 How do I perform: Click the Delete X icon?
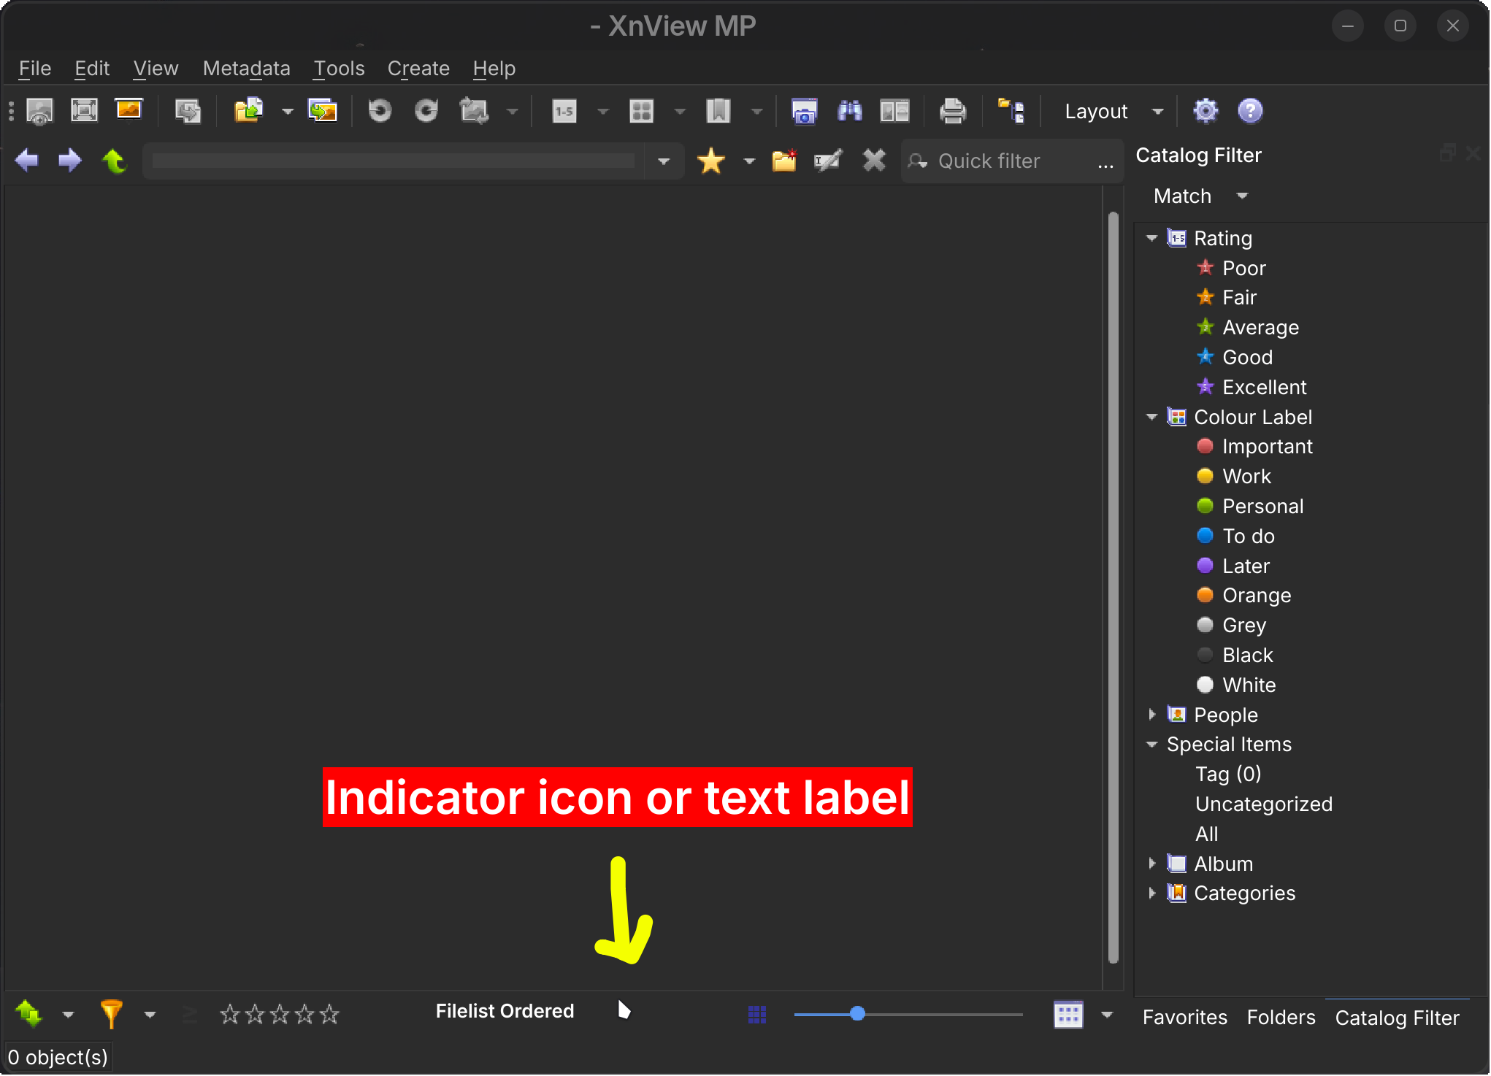(874, 161)
